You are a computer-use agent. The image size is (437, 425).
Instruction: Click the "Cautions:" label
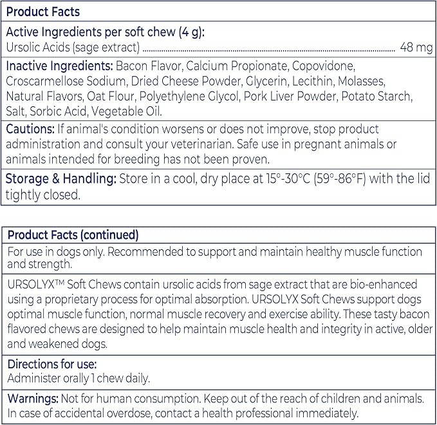point(30,129)
